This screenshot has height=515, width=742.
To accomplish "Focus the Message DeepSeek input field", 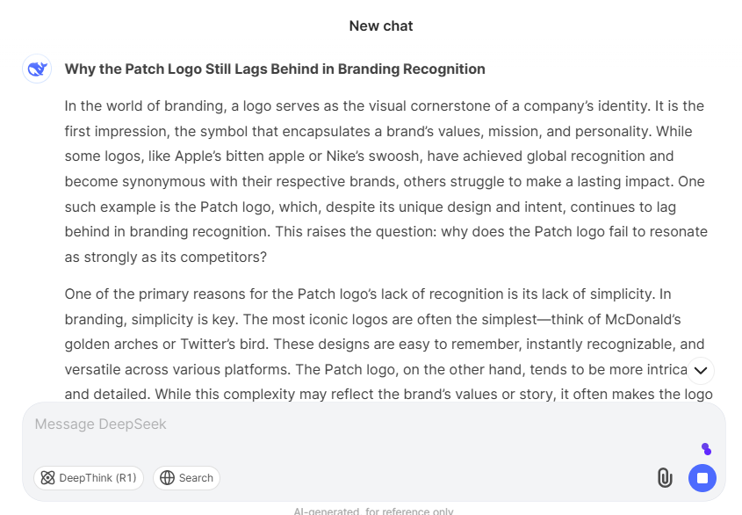I will point(351,424).
